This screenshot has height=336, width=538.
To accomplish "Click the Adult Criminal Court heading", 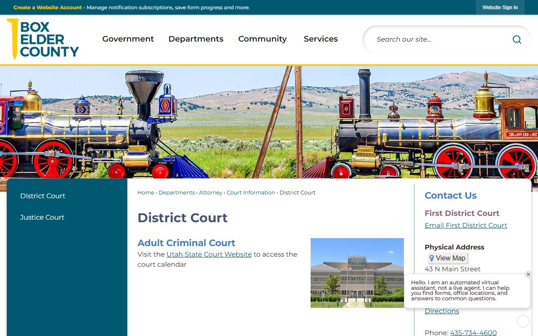I will tap(186, 243).
